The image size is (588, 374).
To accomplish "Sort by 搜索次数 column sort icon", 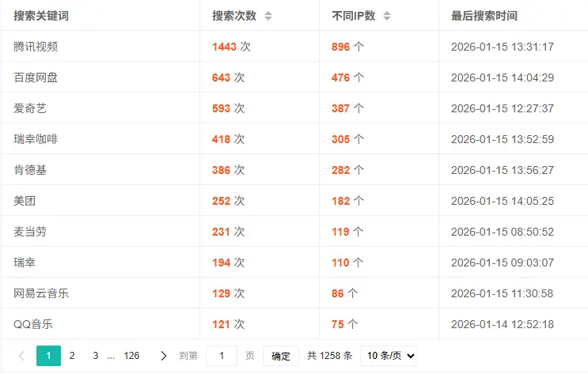I will coord(268,16).
